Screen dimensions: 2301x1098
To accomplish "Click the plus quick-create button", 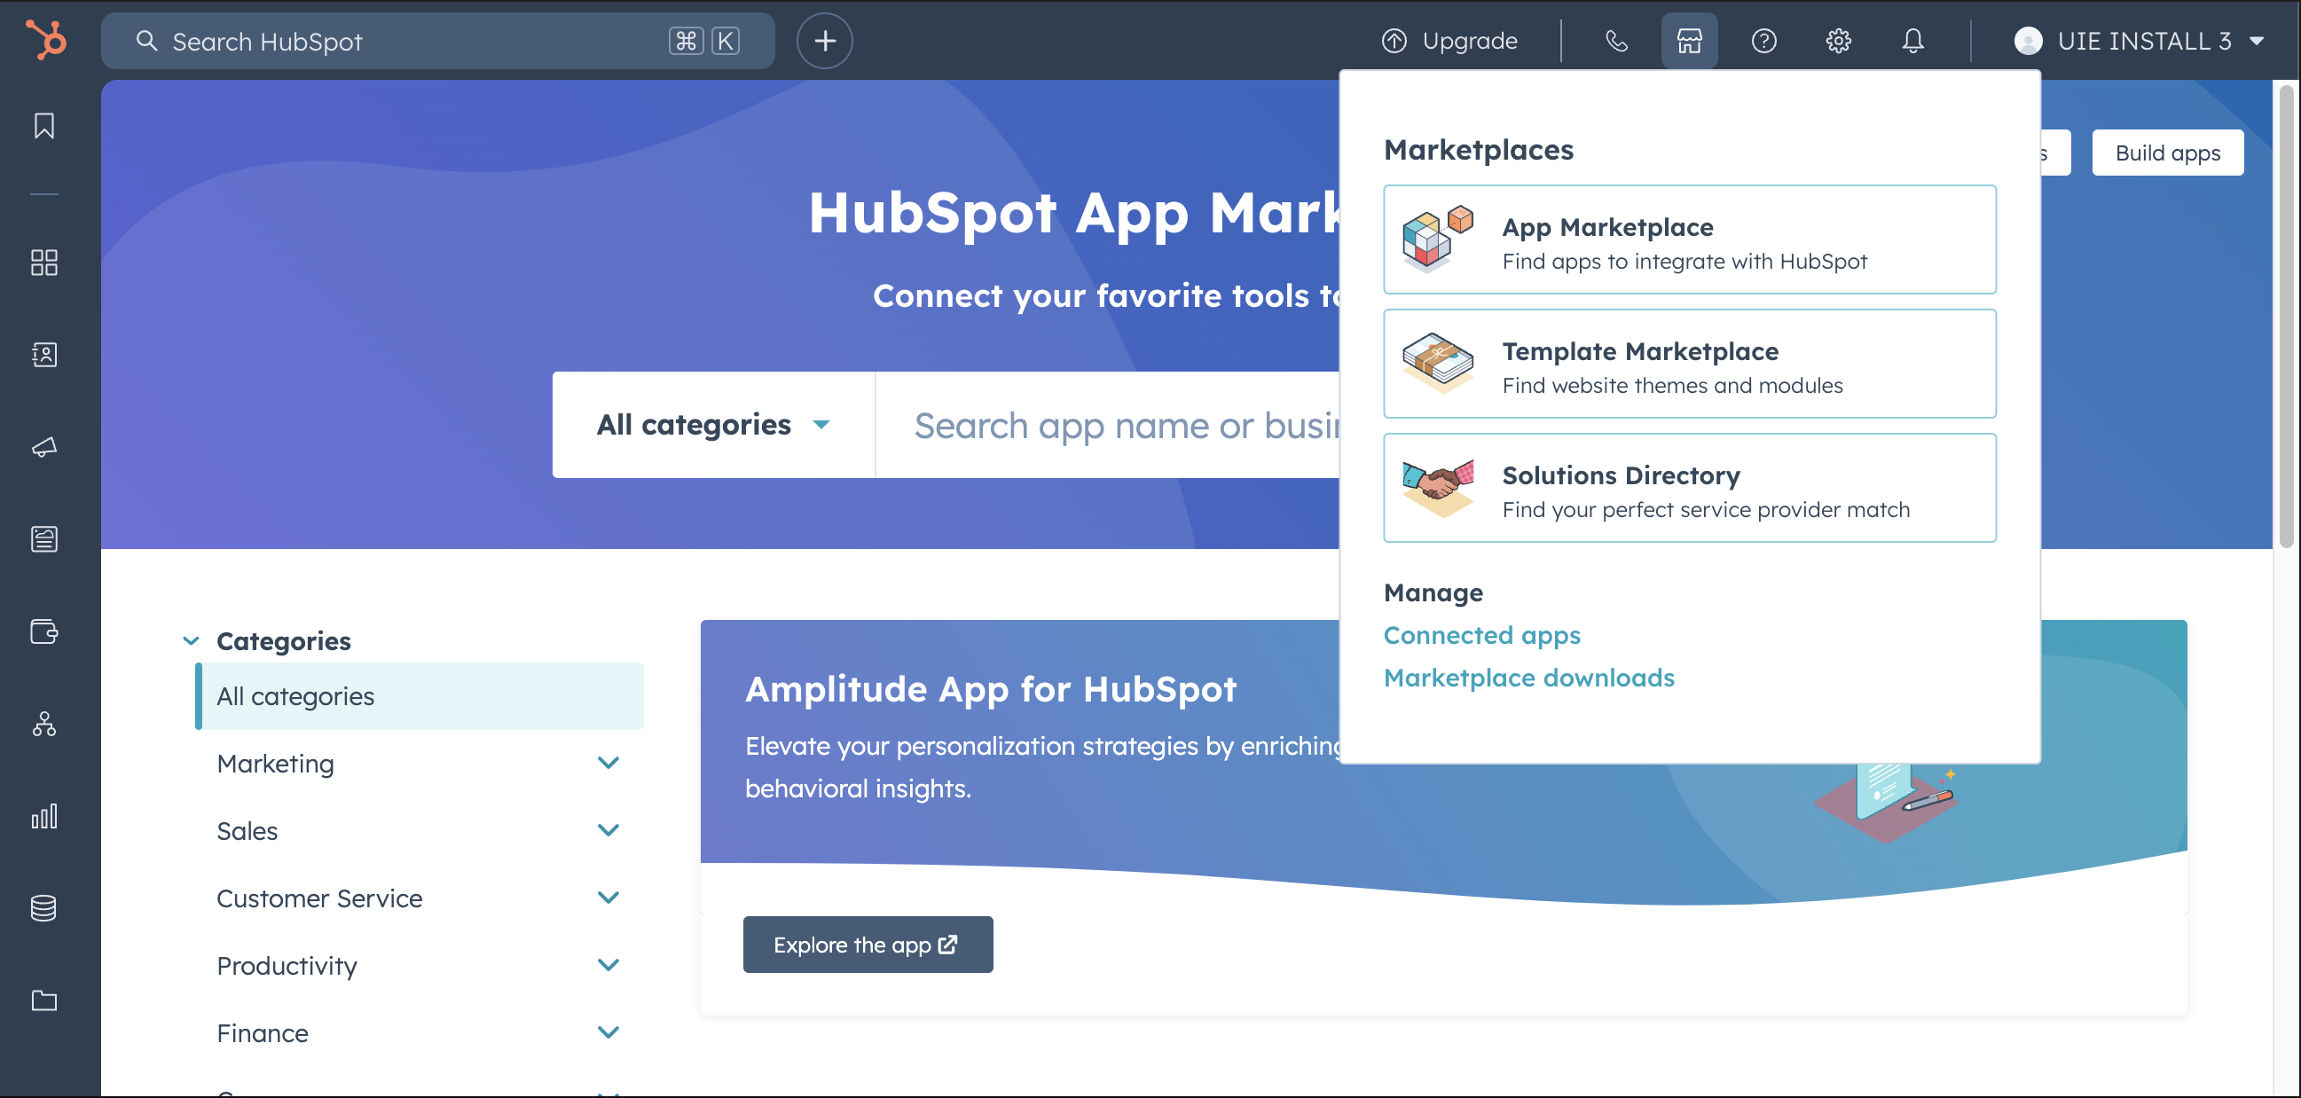I will (x=823, y=41).
